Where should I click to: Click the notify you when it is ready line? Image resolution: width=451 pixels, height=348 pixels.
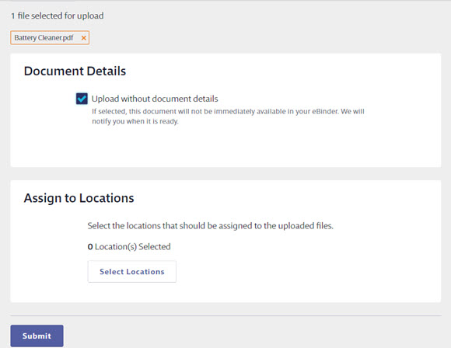[x=135, y=121]
